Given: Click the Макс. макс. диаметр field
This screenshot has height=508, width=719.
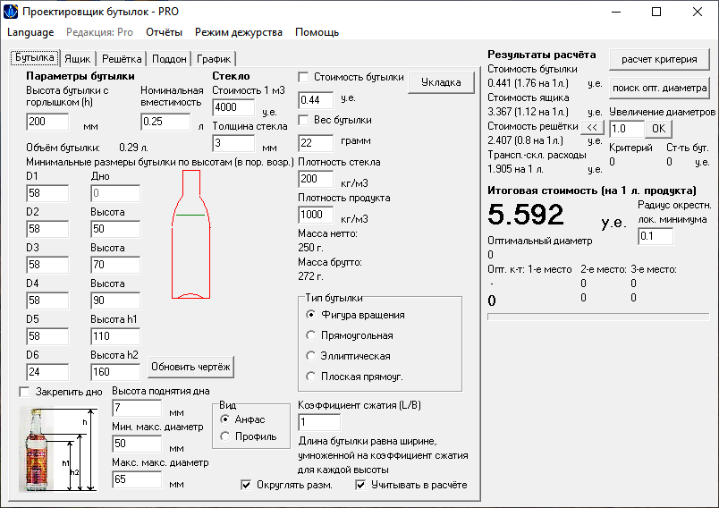Looking at the screenshot, I should click(137, 479).
